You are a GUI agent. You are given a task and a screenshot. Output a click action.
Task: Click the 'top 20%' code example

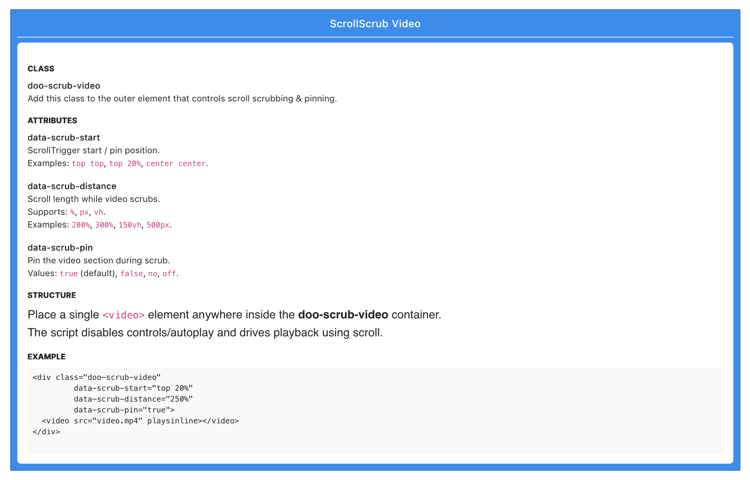[x=125, y=164]
